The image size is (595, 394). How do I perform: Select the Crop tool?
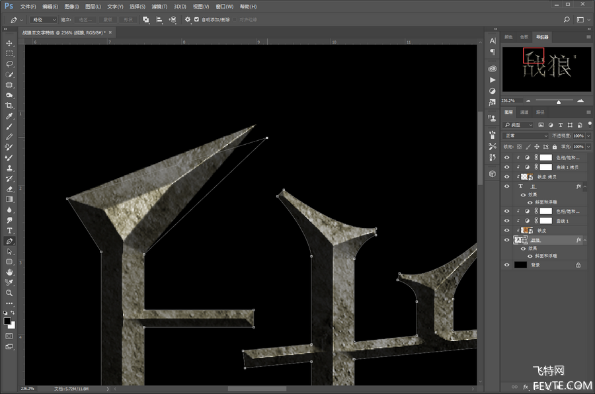(x=9, y=106)
